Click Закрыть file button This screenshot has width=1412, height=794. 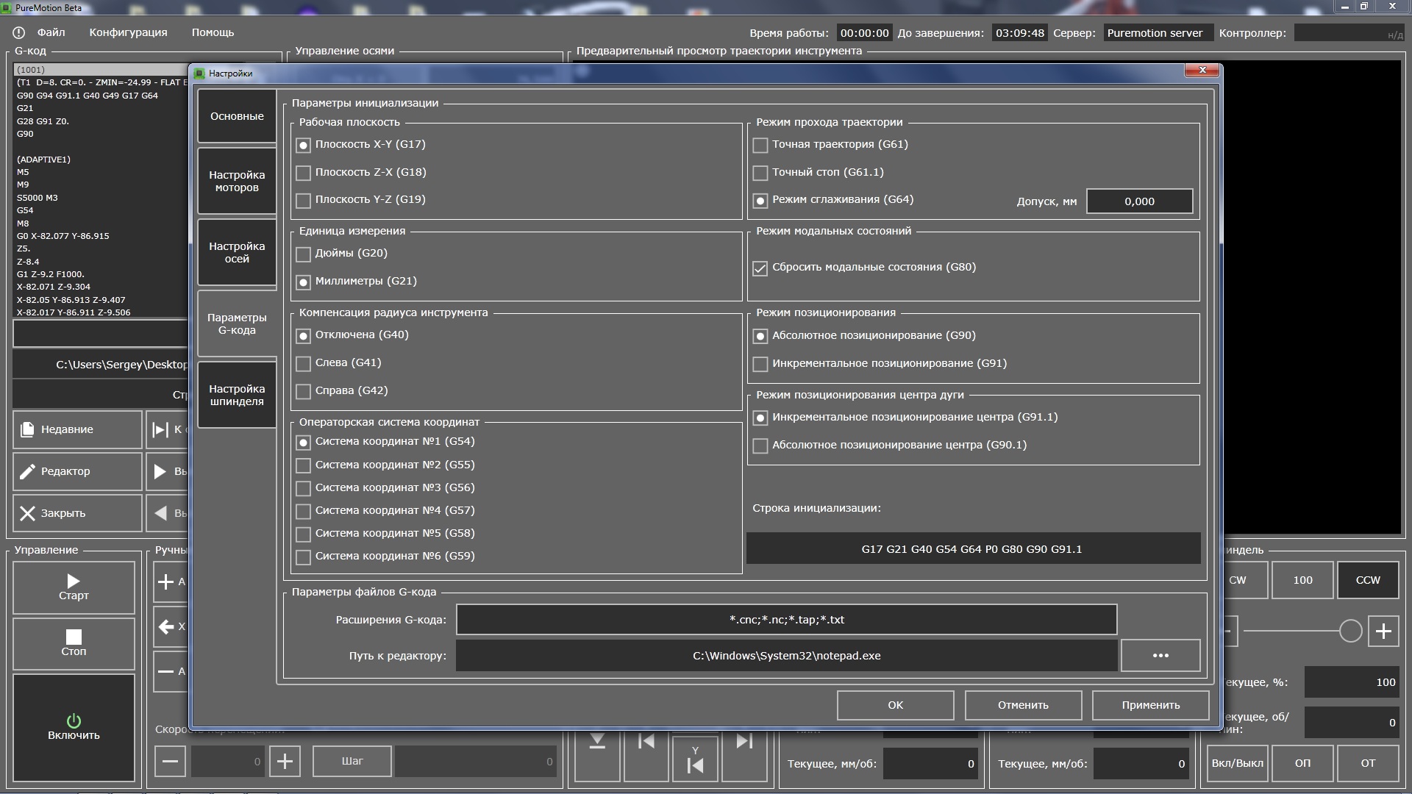(x=77, y=513)
